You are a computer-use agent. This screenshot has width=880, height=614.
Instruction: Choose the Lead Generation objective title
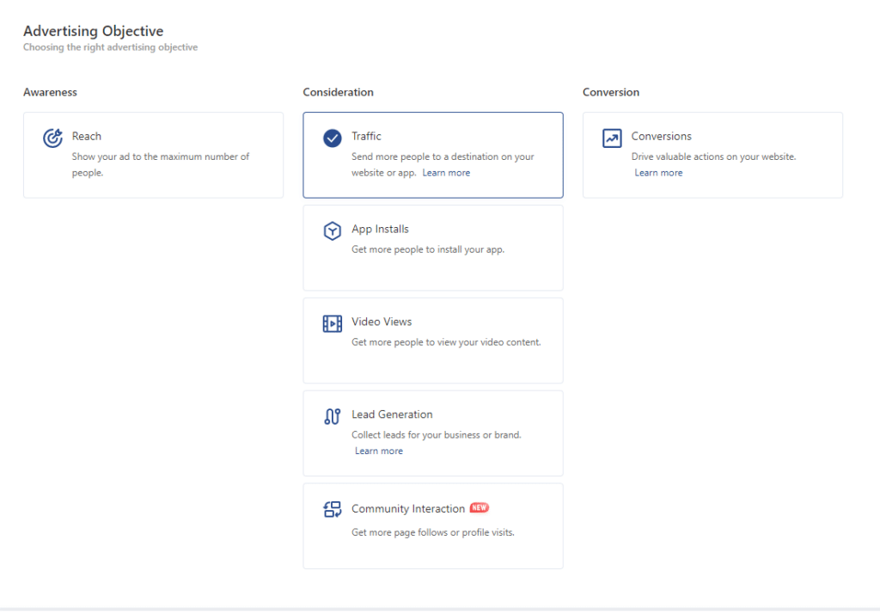coord(392,414)
